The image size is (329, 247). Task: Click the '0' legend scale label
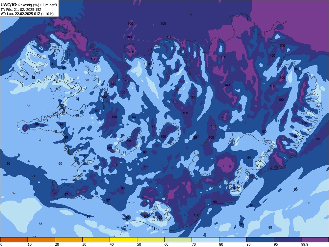(x=1, y=244)
